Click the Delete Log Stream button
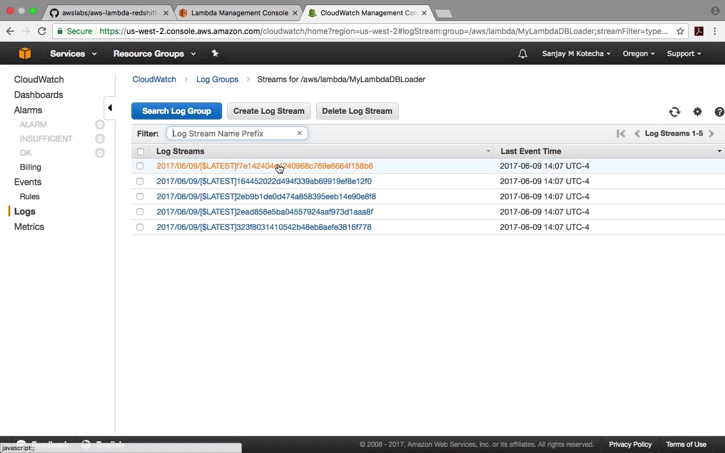Image resolution: width=725 pixels, height=453 pixels. point(357,111)
